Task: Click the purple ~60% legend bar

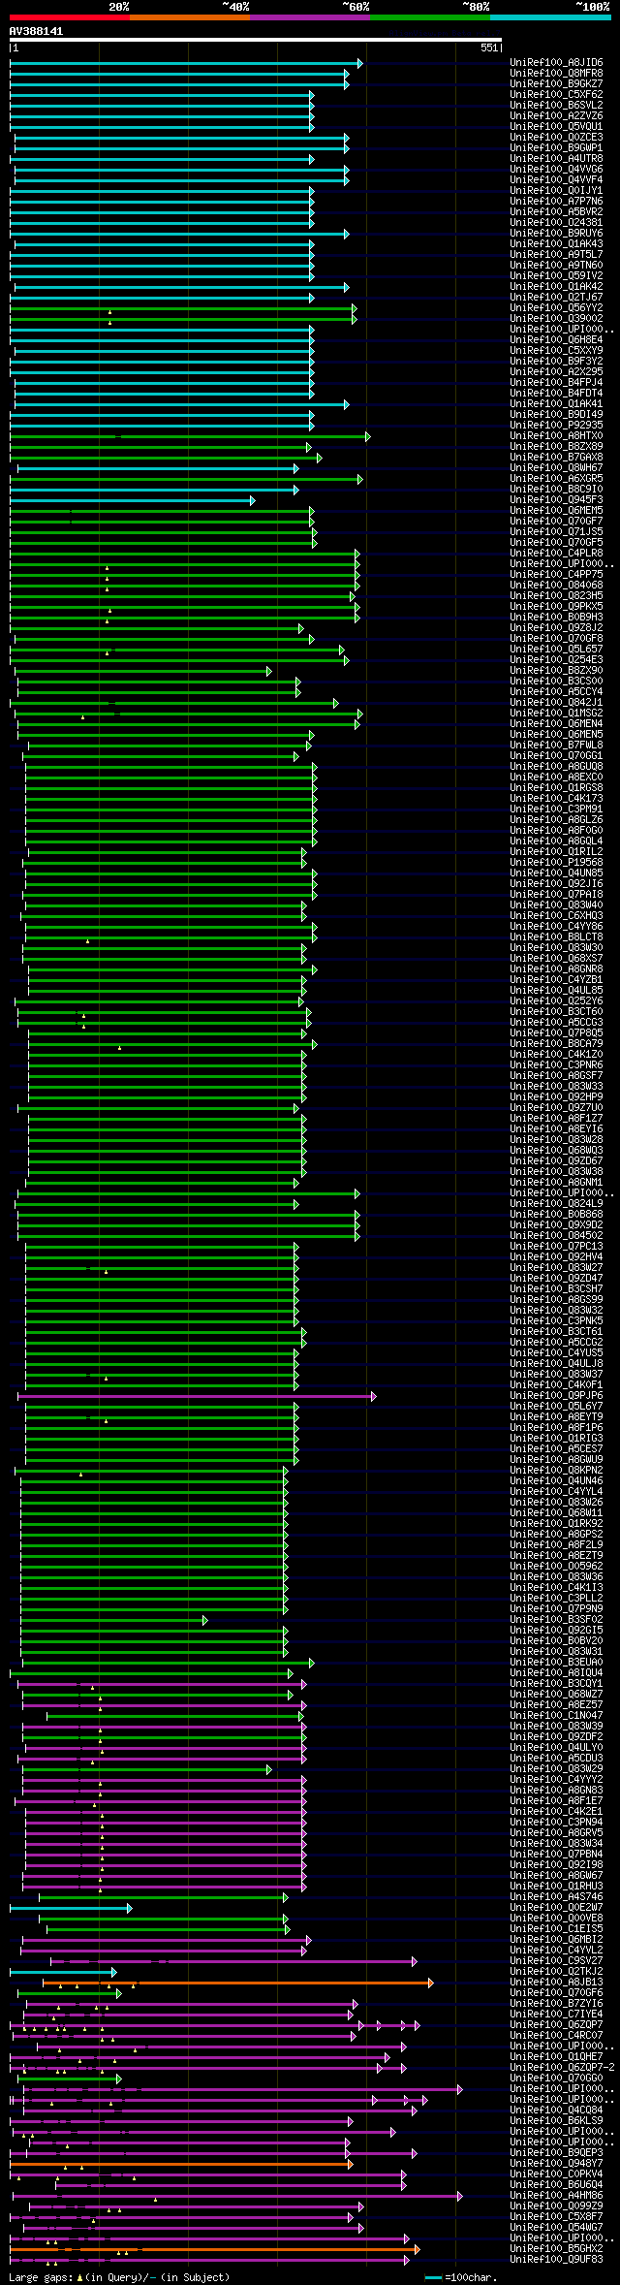Action: [x=310, y=16]
